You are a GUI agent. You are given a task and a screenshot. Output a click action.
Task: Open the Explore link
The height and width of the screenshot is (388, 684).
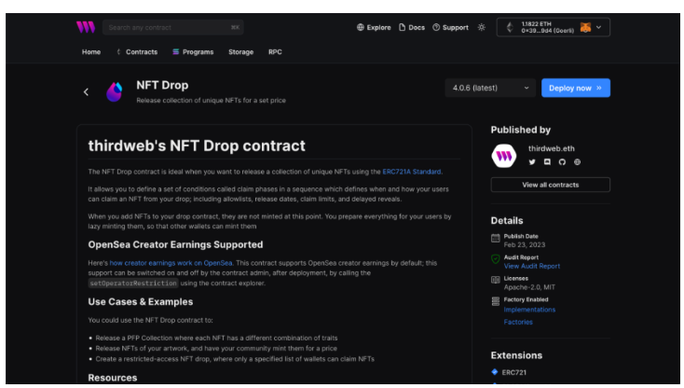click(x=374, y=27)
